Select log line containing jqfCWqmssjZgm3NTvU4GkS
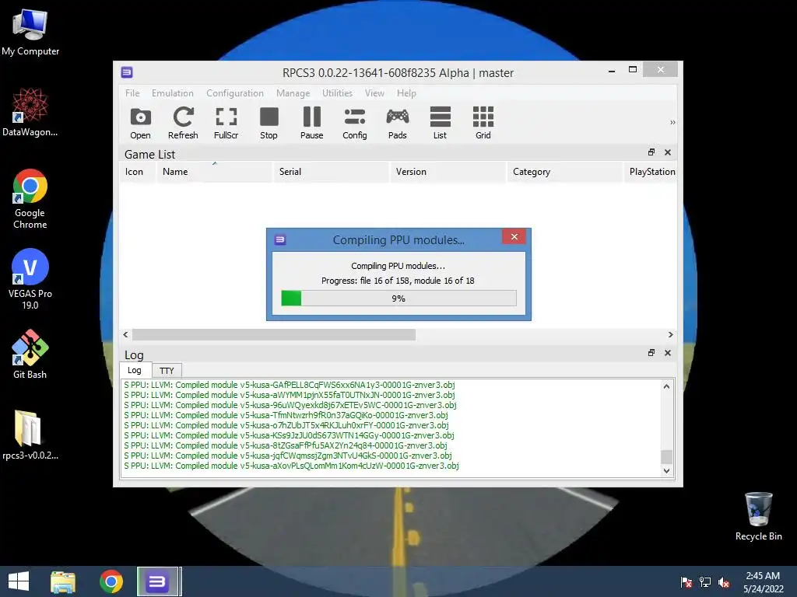The image size is (797, 597). pos(288,456)
